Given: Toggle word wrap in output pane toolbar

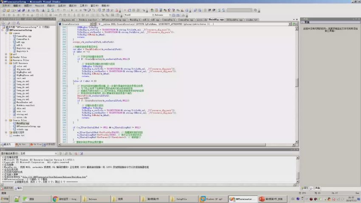Looking at the screenshot, I should pos(81,153).
